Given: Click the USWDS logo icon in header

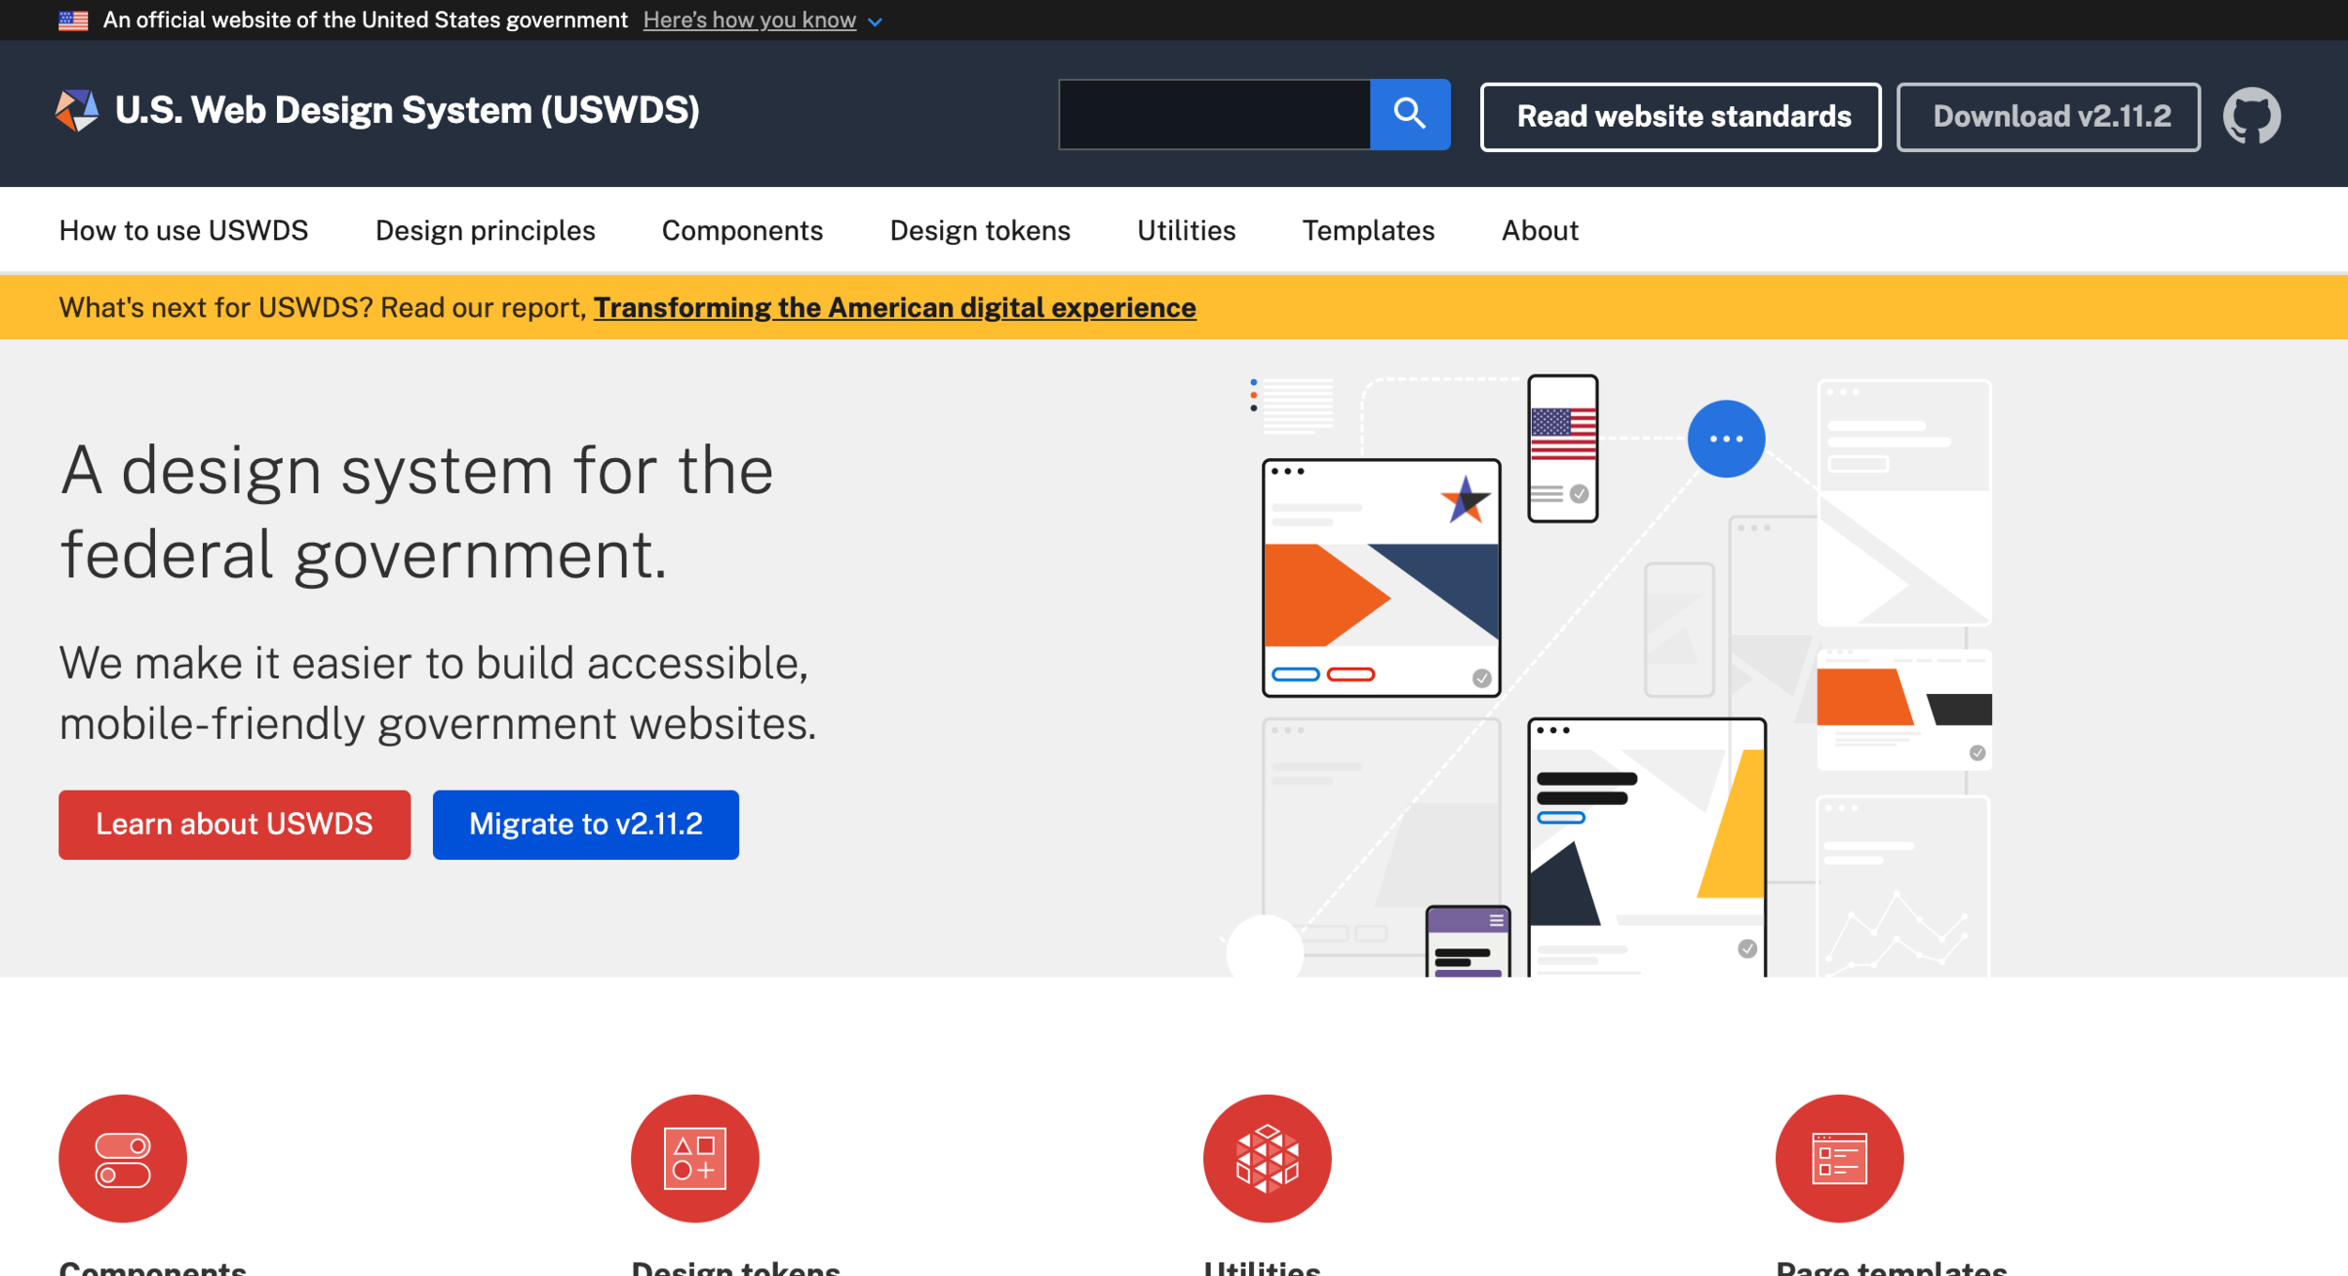Looking at the screenshot, I should (x=77, y=111).
